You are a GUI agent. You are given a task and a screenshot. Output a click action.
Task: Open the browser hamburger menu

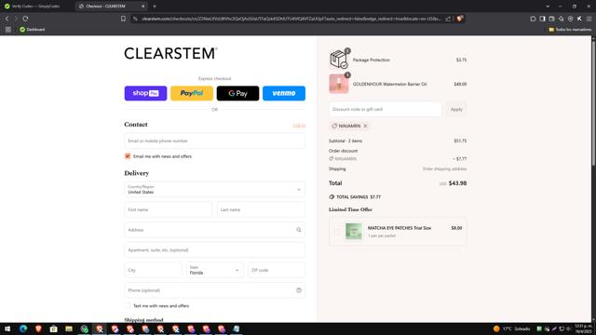(x=589, y=19)
